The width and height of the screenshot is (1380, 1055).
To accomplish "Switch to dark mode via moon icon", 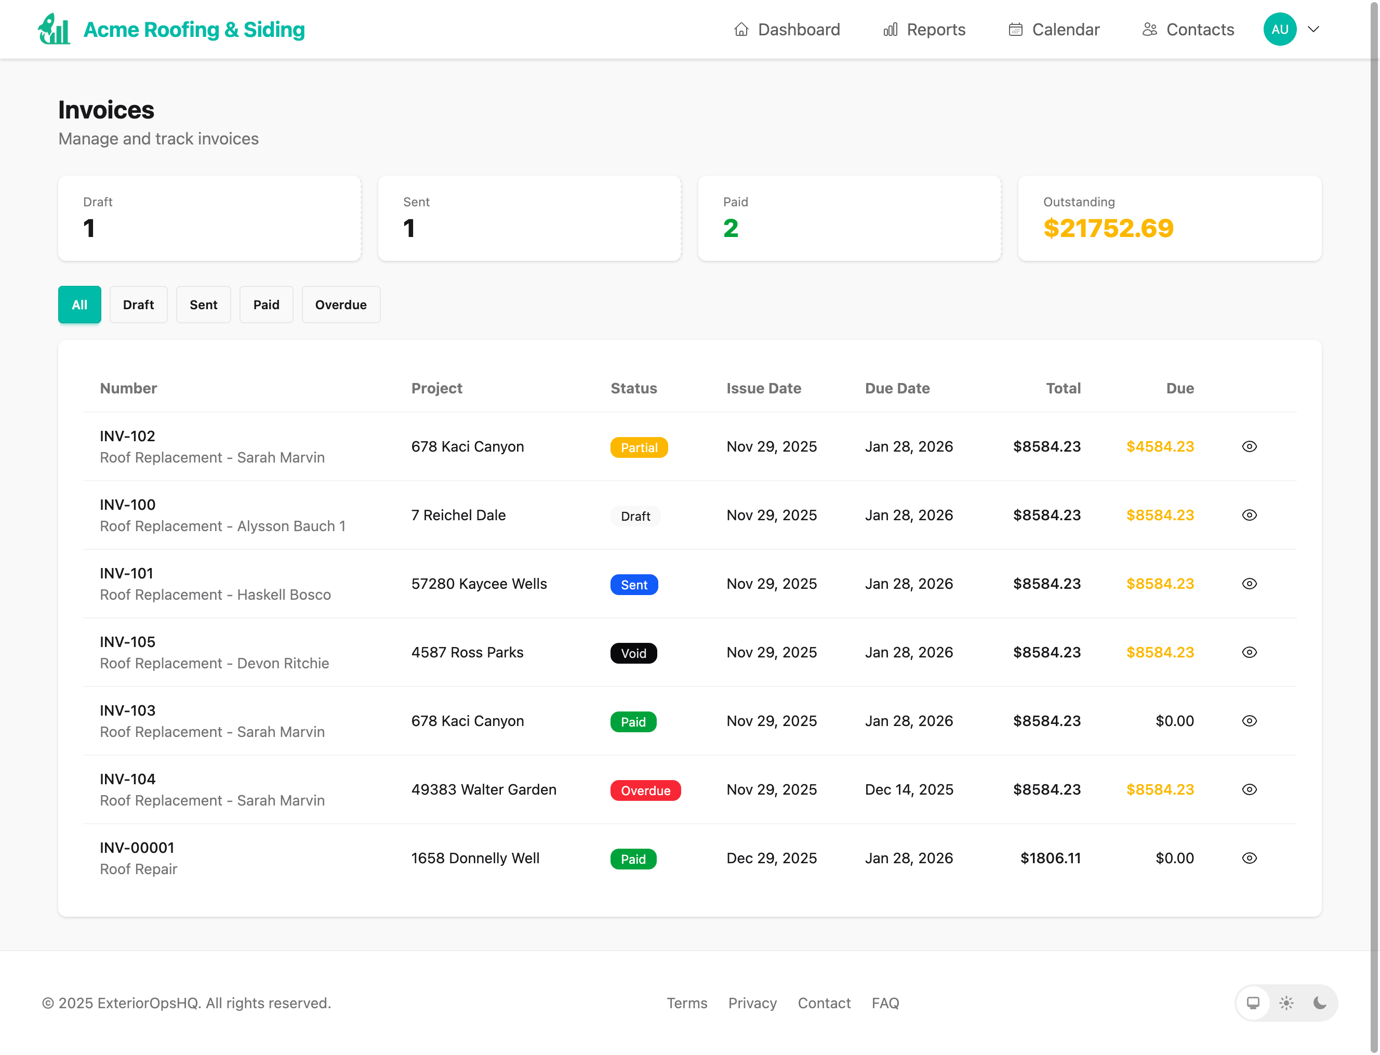I will (x=1319, y=1003).
